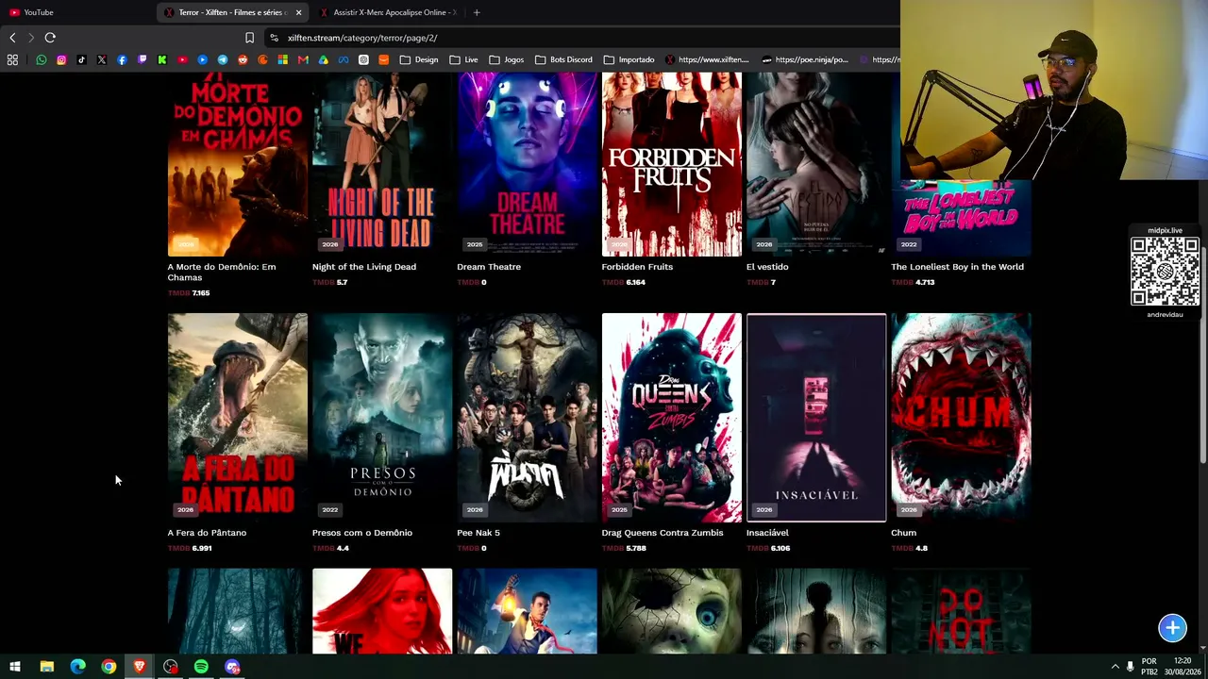Open the WhatsApp bookmark
Image resolution: width=1208 pixels, height=679 pixels.
click(x=42, y=59)
